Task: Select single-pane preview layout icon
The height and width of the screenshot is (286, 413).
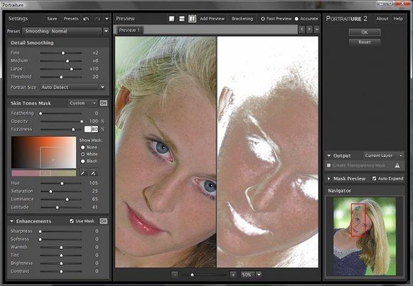Action: click(x=172, y=18)
